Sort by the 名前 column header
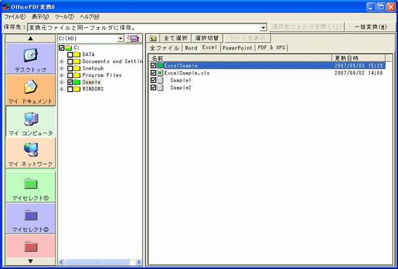This screenshot has height=269, width=398. pyautogui.click(x=240, y=58)
